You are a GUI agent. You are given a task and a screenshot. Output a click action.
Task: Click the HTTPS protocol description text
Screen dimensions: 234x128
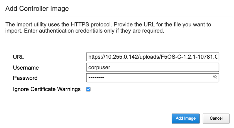108,28
